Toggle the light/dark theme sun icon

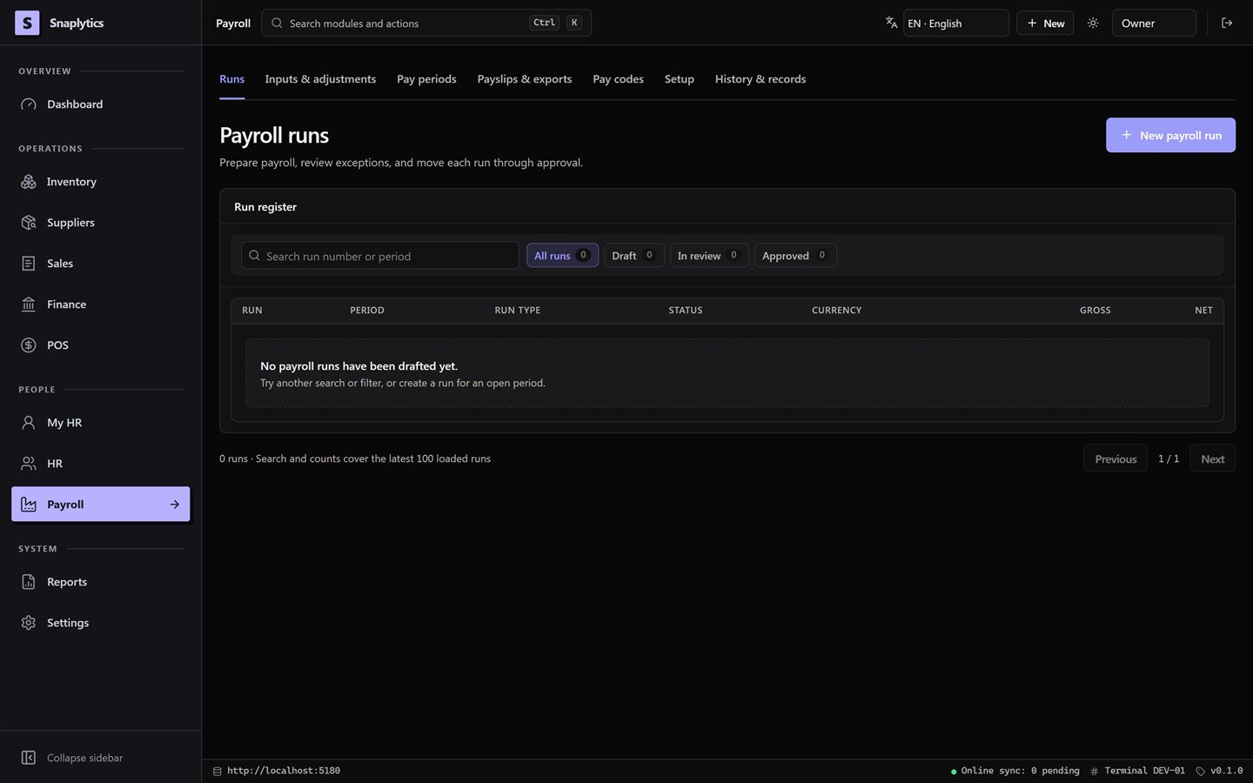1093,23
